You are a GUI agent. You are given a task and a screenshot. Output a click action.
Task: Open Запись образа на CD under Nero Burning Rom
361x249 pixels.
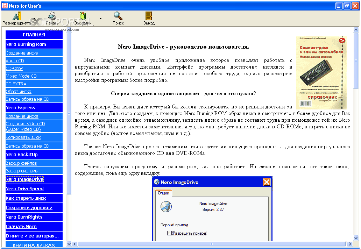pos(27,99)
